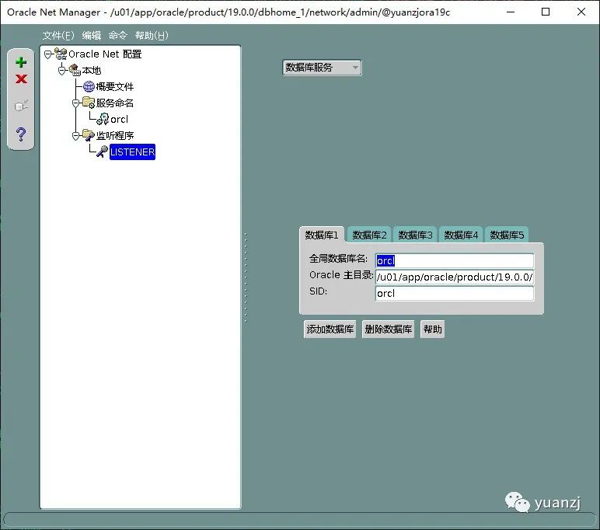Click the red X delete icon

[21, 78]
